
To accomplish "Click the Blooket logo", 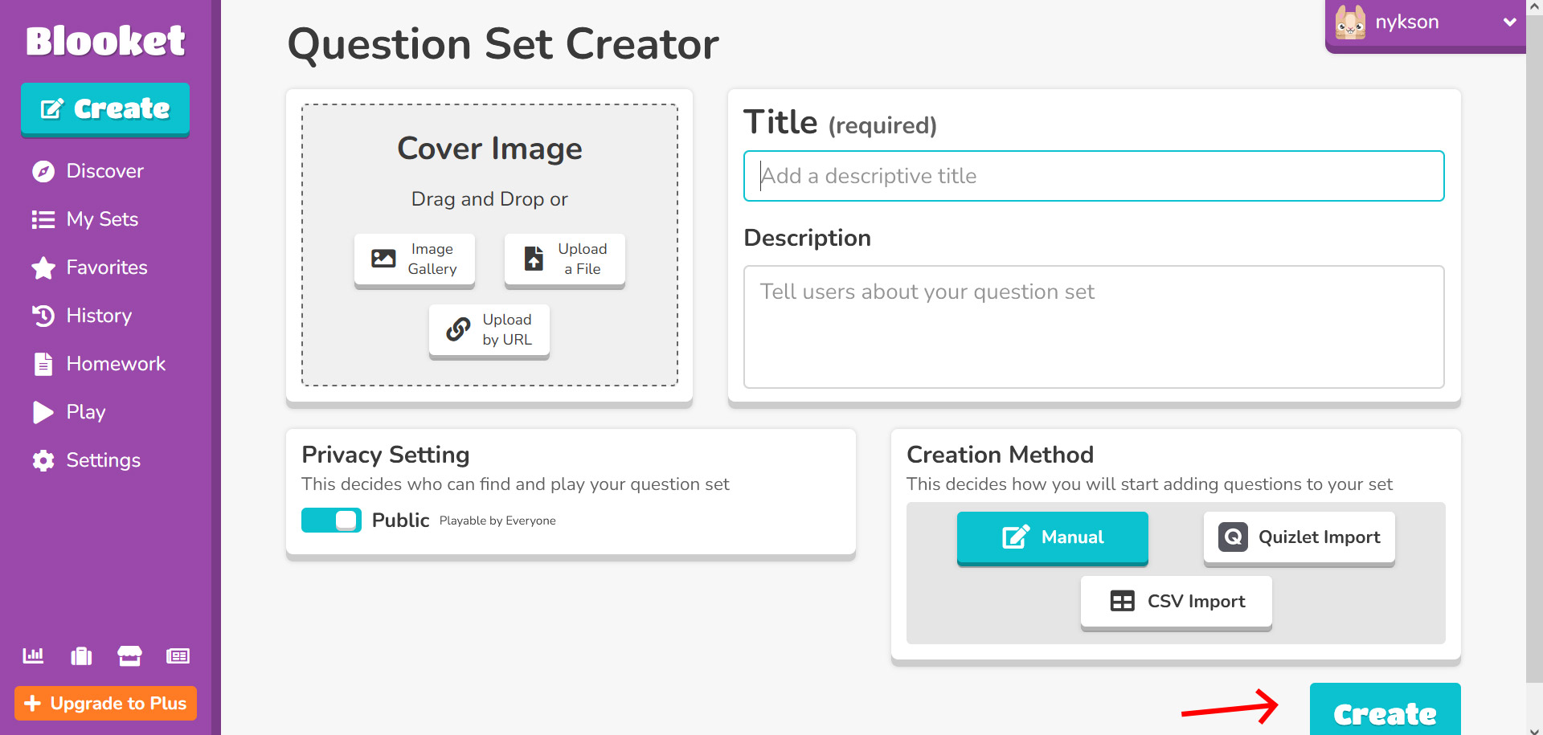I will [105, 41].
